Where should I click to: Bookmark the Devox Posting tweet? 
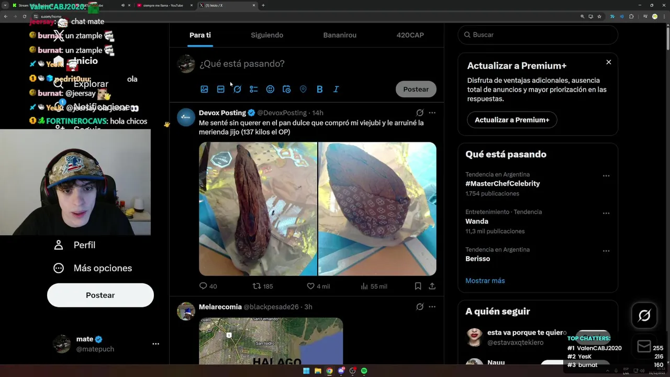418,286
